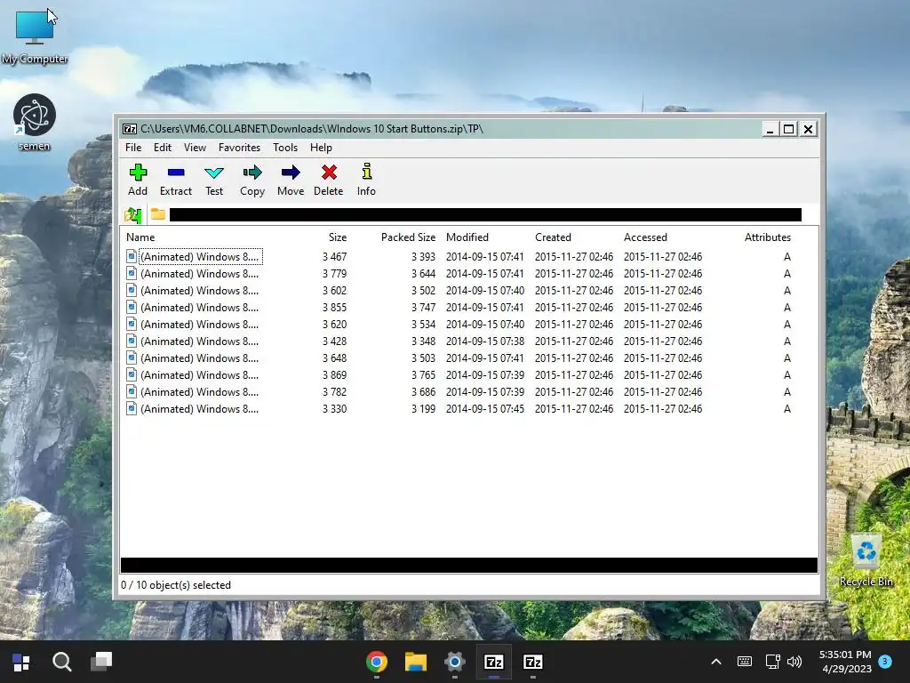This screenshot has height=683, width=910.
Task: Open the notification badge showing 3
Action: pos(885,662)
